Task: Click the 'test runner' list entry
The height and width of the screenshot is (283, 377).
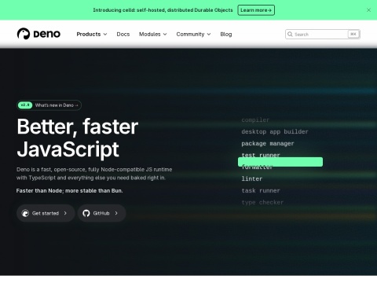Action: [x=261, y=155]
